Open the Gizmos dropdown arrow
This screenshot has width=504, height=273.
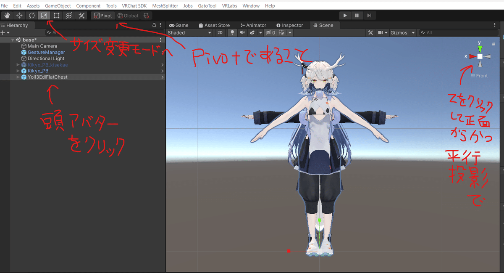coord(413,32)
